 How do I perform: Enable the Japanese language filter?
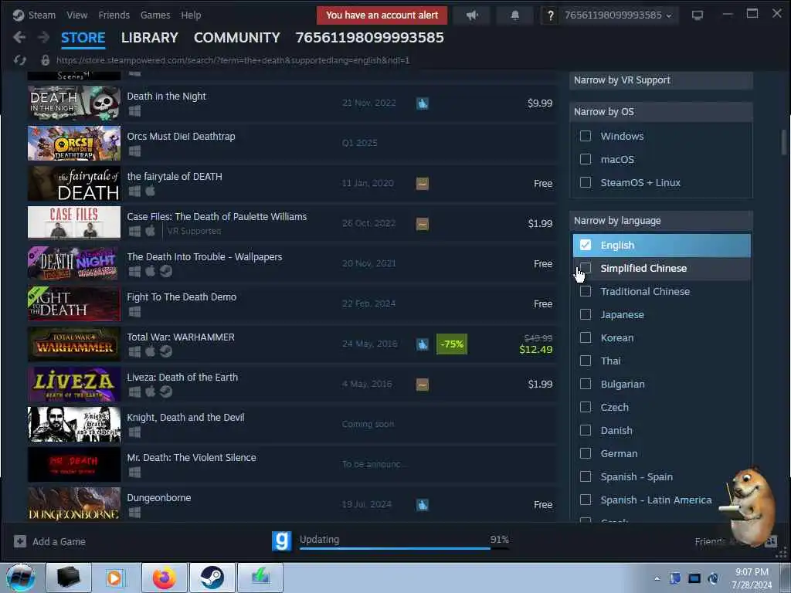[586, 315]
